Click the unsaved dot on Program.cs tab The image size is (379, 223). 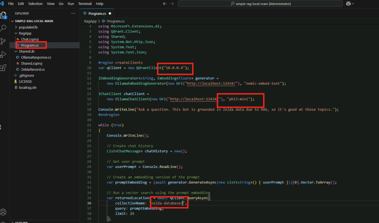(110, 14)
